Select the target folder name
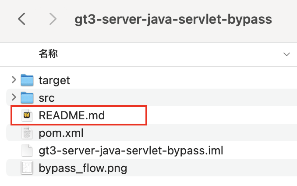This screenshot has width=297, height=186. 54,80
